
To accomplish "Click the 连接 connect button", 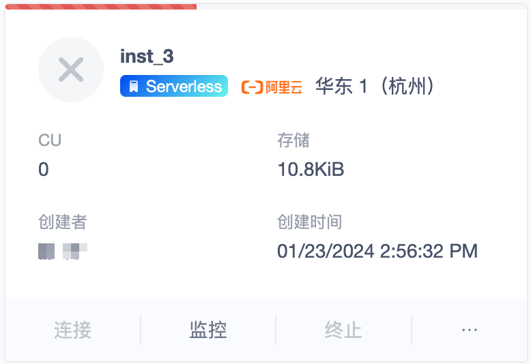I will tap(73, 331).
